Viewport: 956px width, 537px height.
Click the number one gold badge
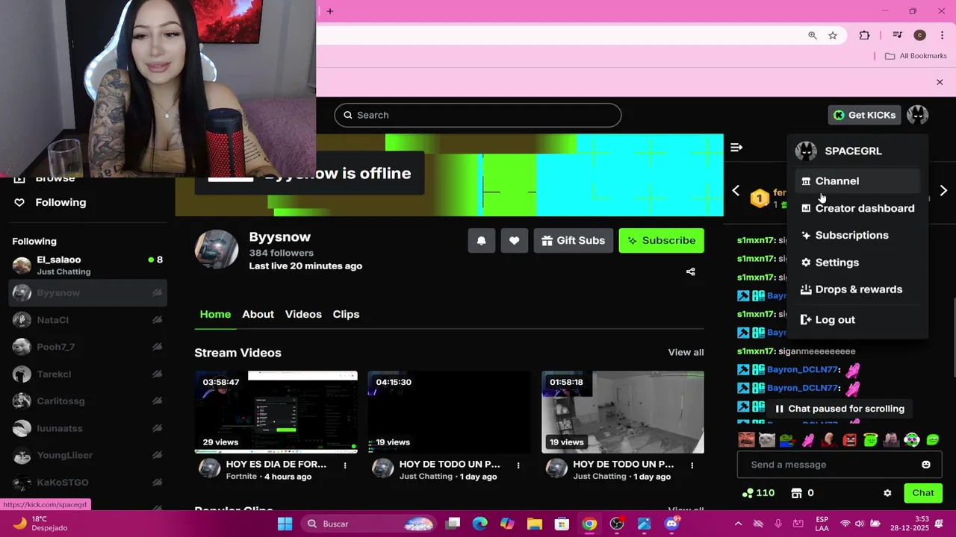pyautogui.click(x=760, y=198)
